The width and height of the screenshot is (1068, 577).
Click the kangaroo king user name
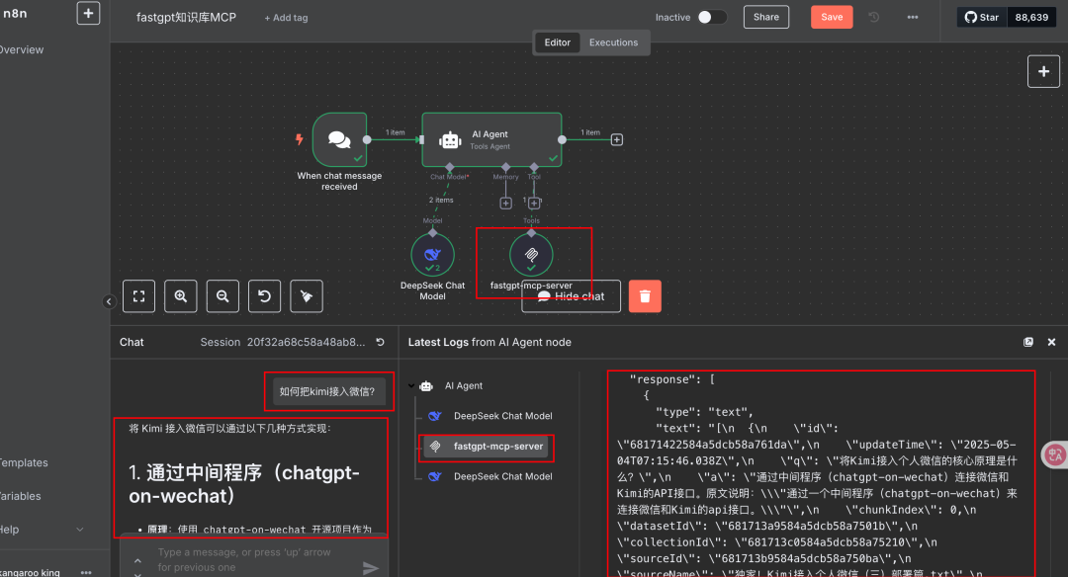(30, 572)
